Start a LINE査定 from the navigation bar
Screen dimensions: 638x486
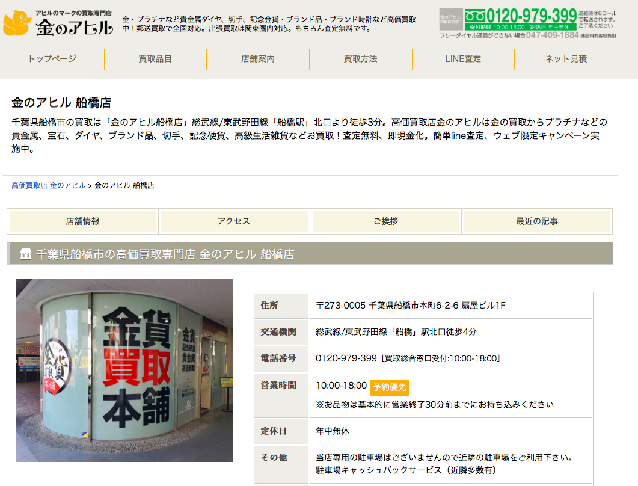pos(462,59)
